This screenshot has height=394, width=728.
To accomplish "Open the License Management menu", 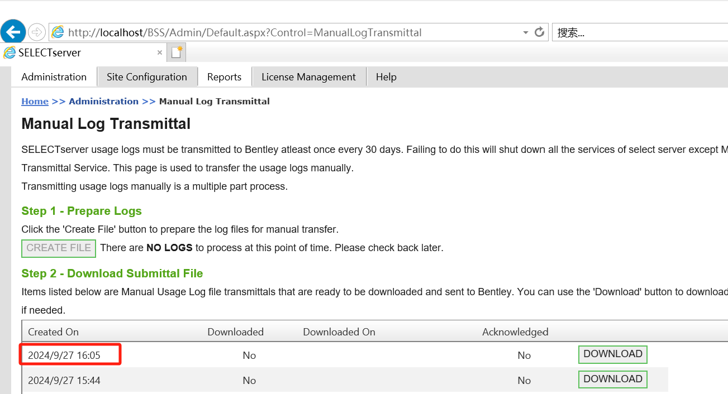I will 308,77.
